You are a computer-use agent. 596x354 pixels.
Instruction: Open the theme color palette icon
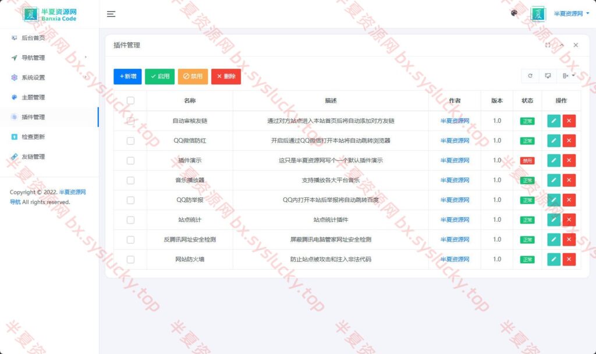514,13
